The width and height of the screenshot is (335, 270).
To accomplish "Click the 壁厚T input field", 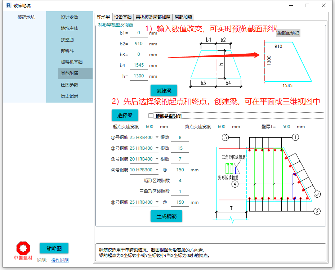I will click(286, 127).
